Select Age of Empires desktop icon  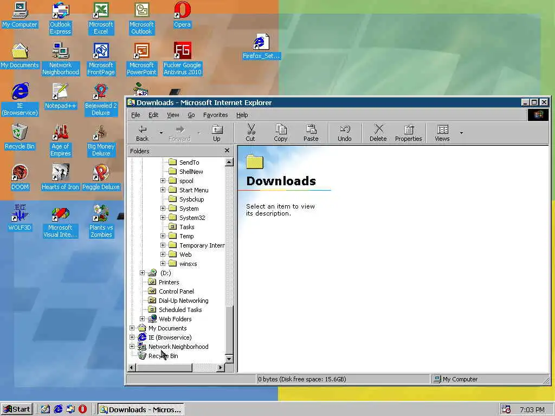point(60,140)
